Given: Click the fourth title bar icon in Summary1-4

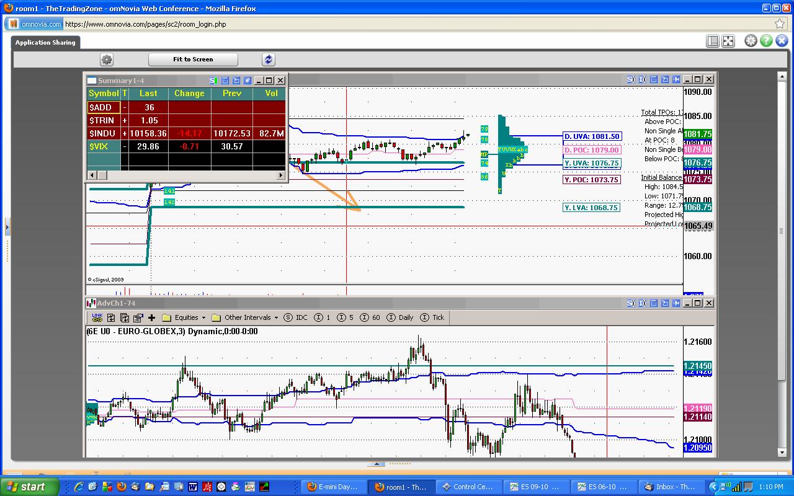Looking at the screenshot, I should 248,81.
